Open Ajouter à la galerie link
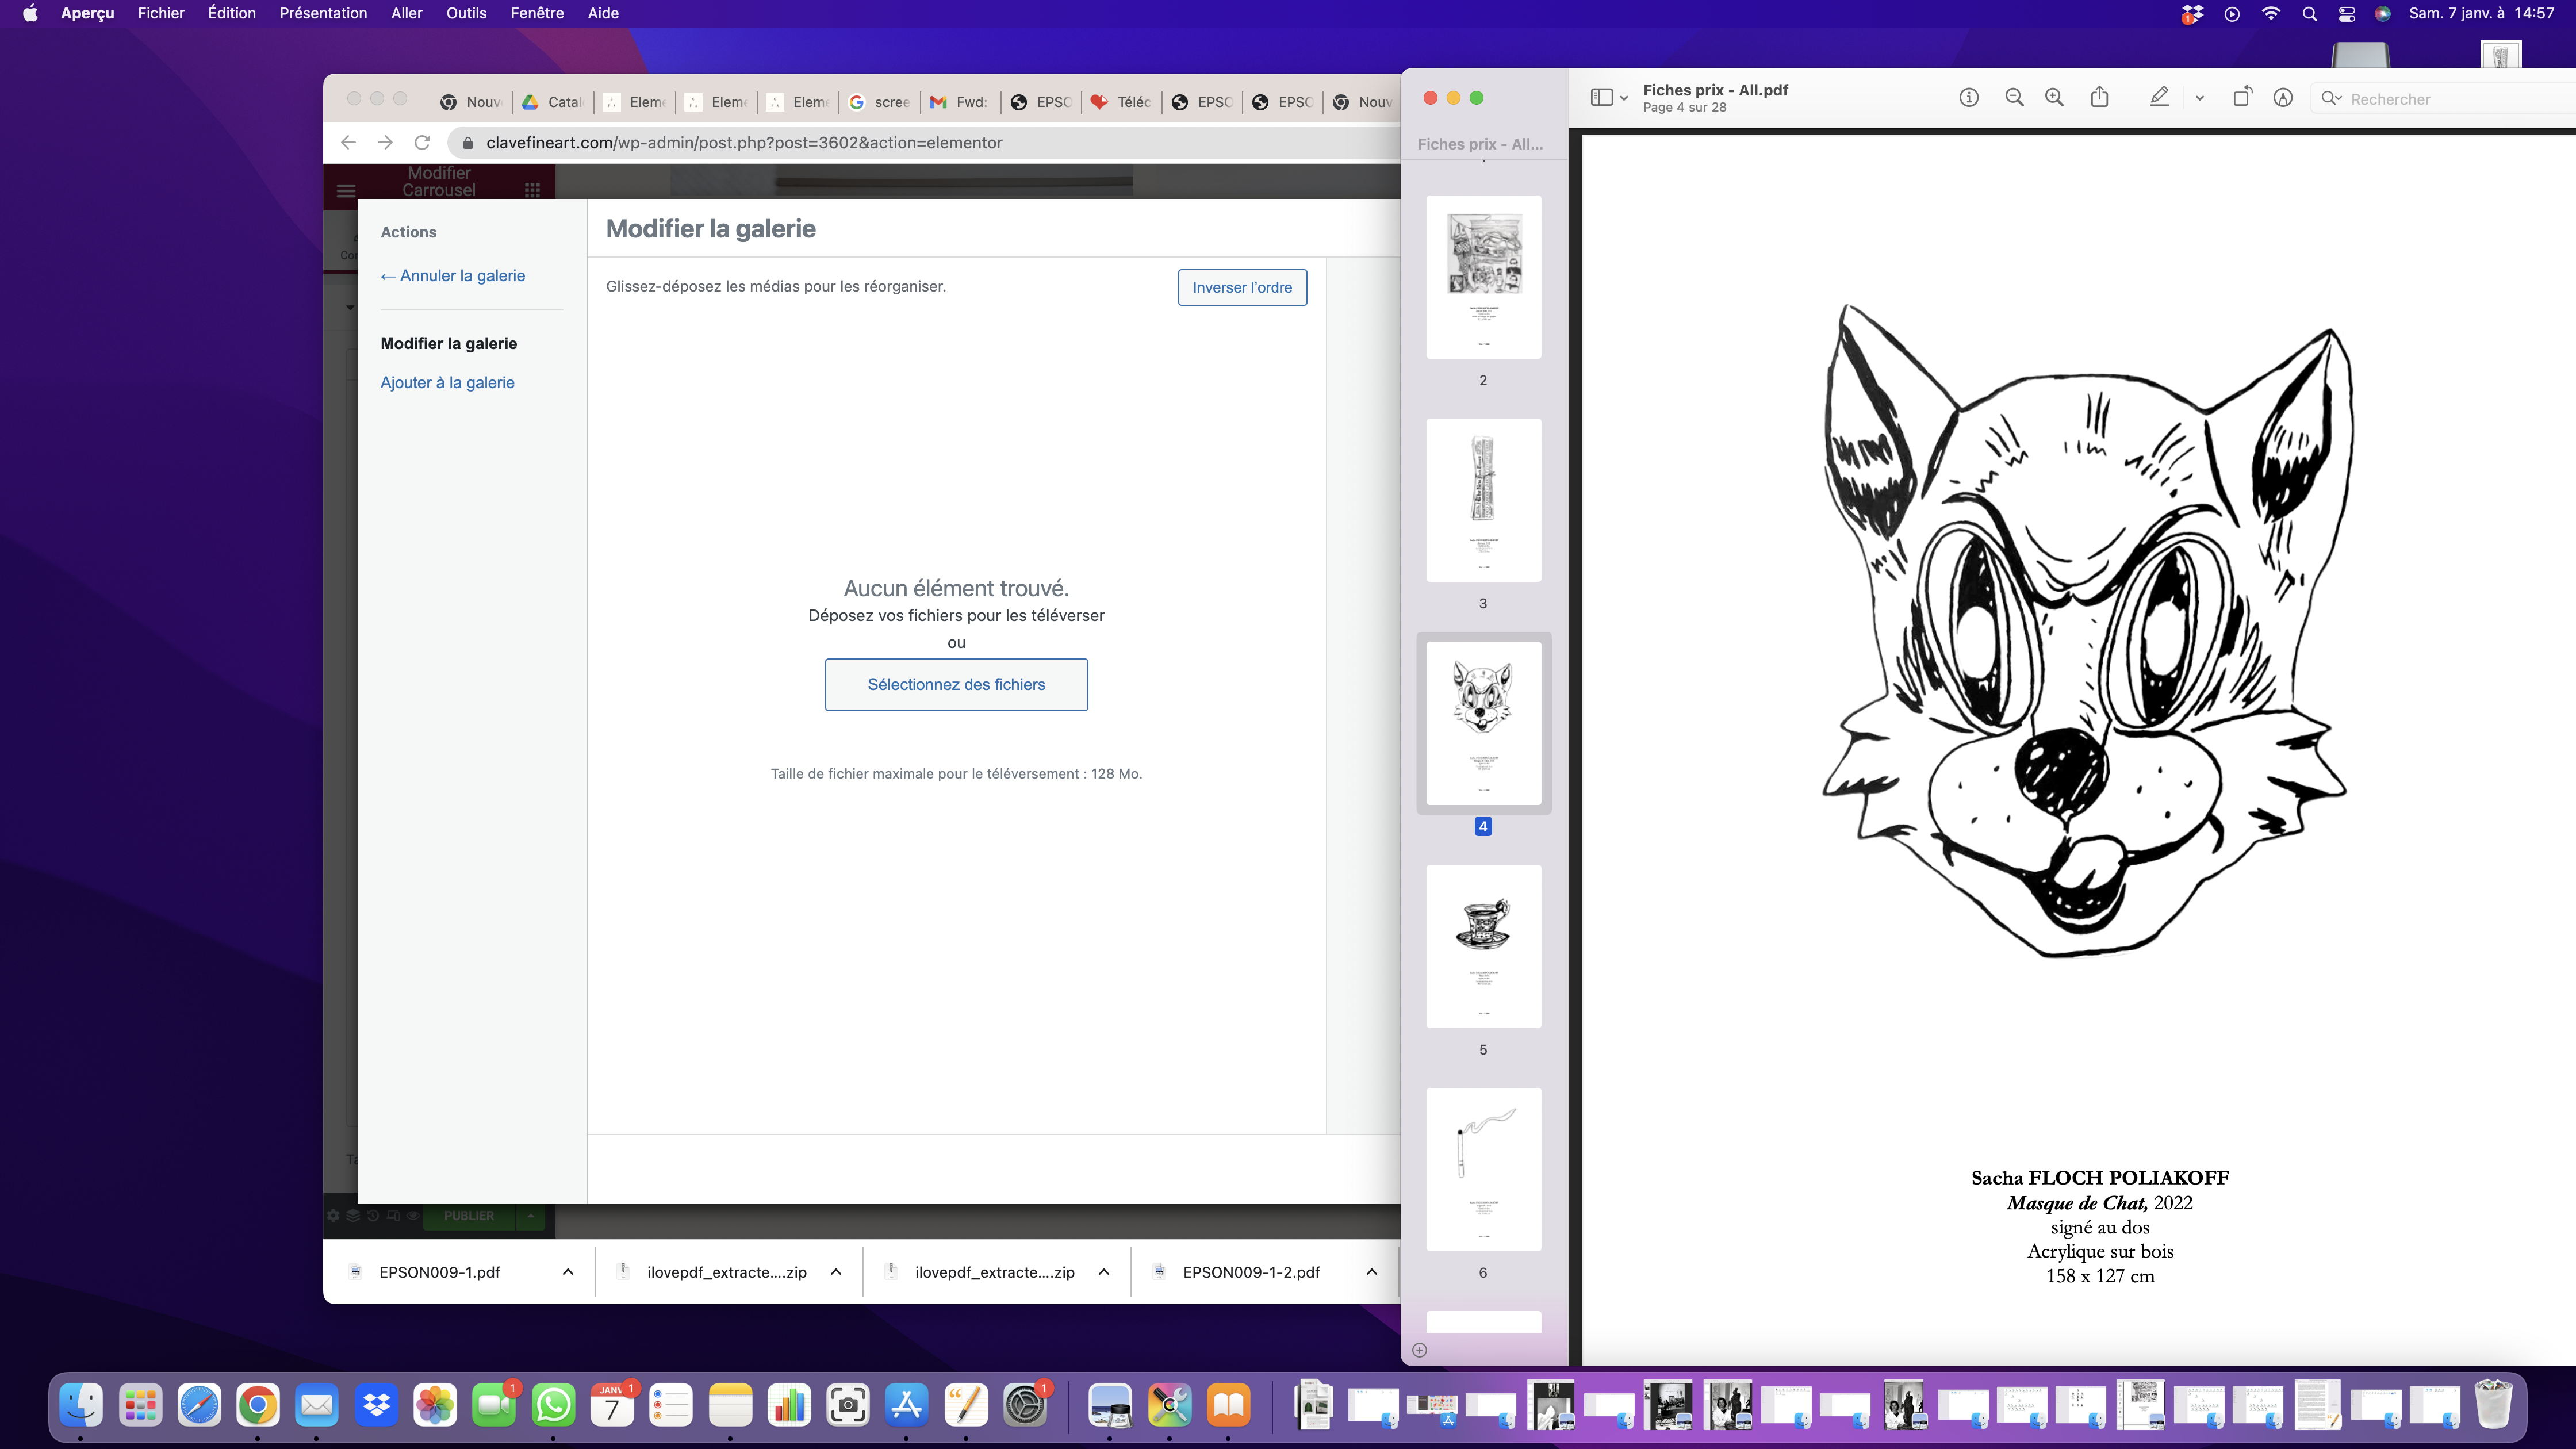The width and height of the screenshot is (2576, 1449). point(447,382)
